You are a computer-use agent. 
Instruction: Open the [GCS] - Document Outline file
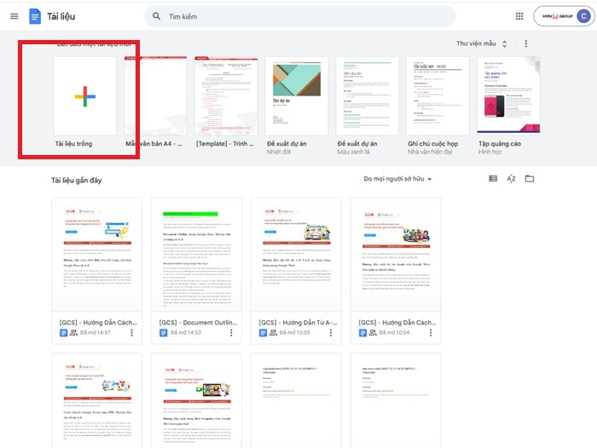tap(196, 271)
